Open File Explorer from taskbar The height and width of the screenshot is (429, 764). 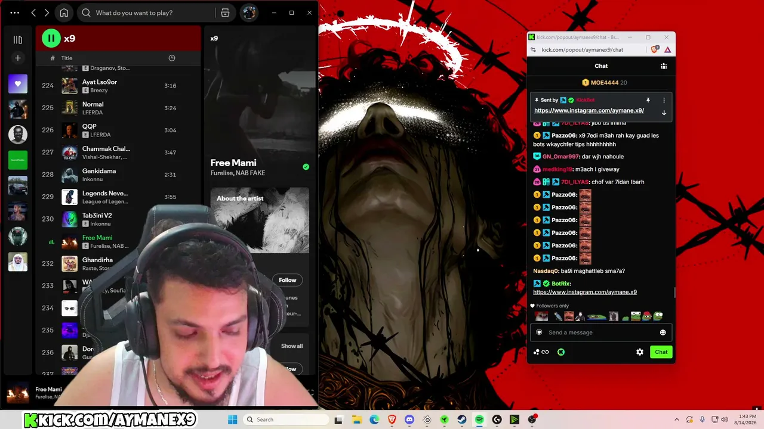[356, 419]
